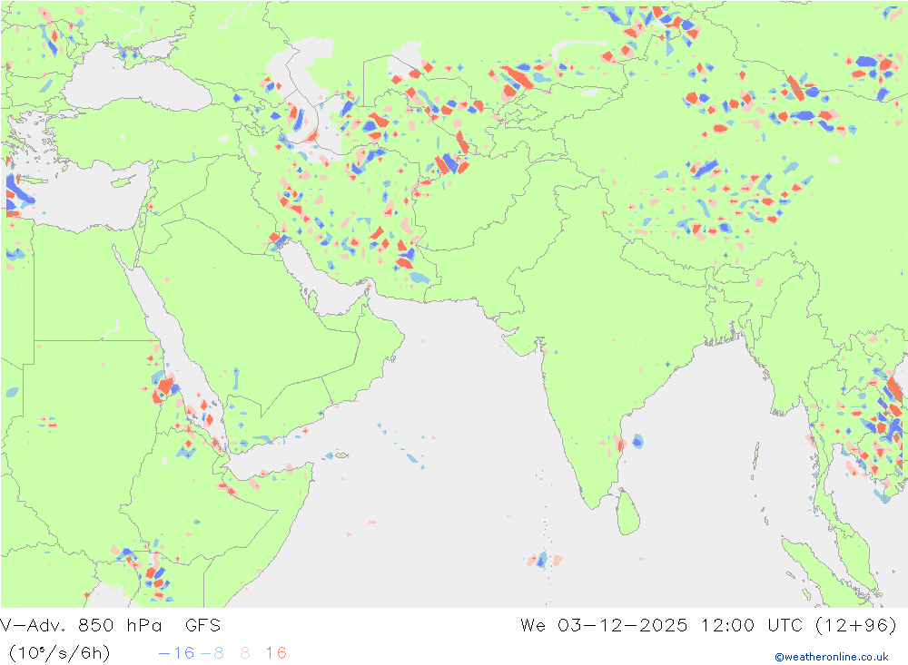
Task: Click the weatheronline.co.uk copyright link
Action: [x=831, y=656]
